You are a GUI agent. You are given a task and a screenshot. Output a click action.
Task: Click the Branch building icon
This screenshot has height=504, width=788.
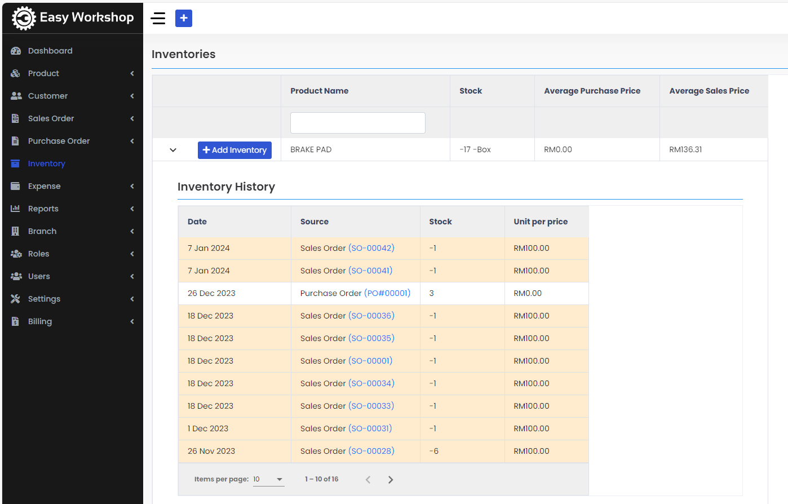click(x=16, y=231)
